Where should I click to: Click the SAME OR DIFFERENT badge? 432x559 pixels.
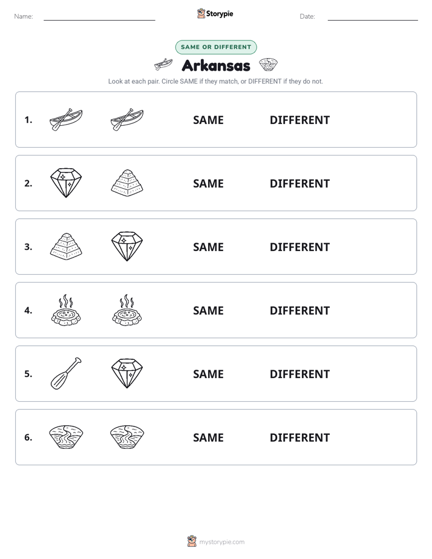(216, 47)
